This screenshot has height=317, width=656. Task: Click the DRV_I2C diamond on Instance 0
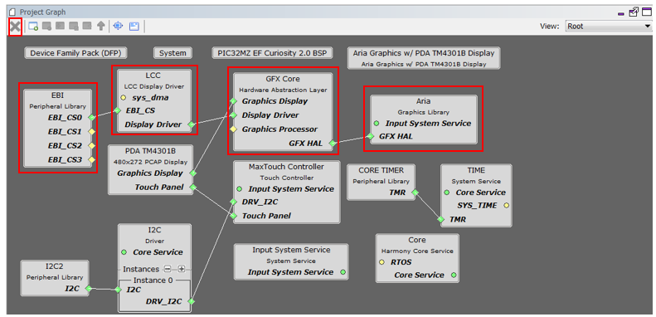[191, 301]
